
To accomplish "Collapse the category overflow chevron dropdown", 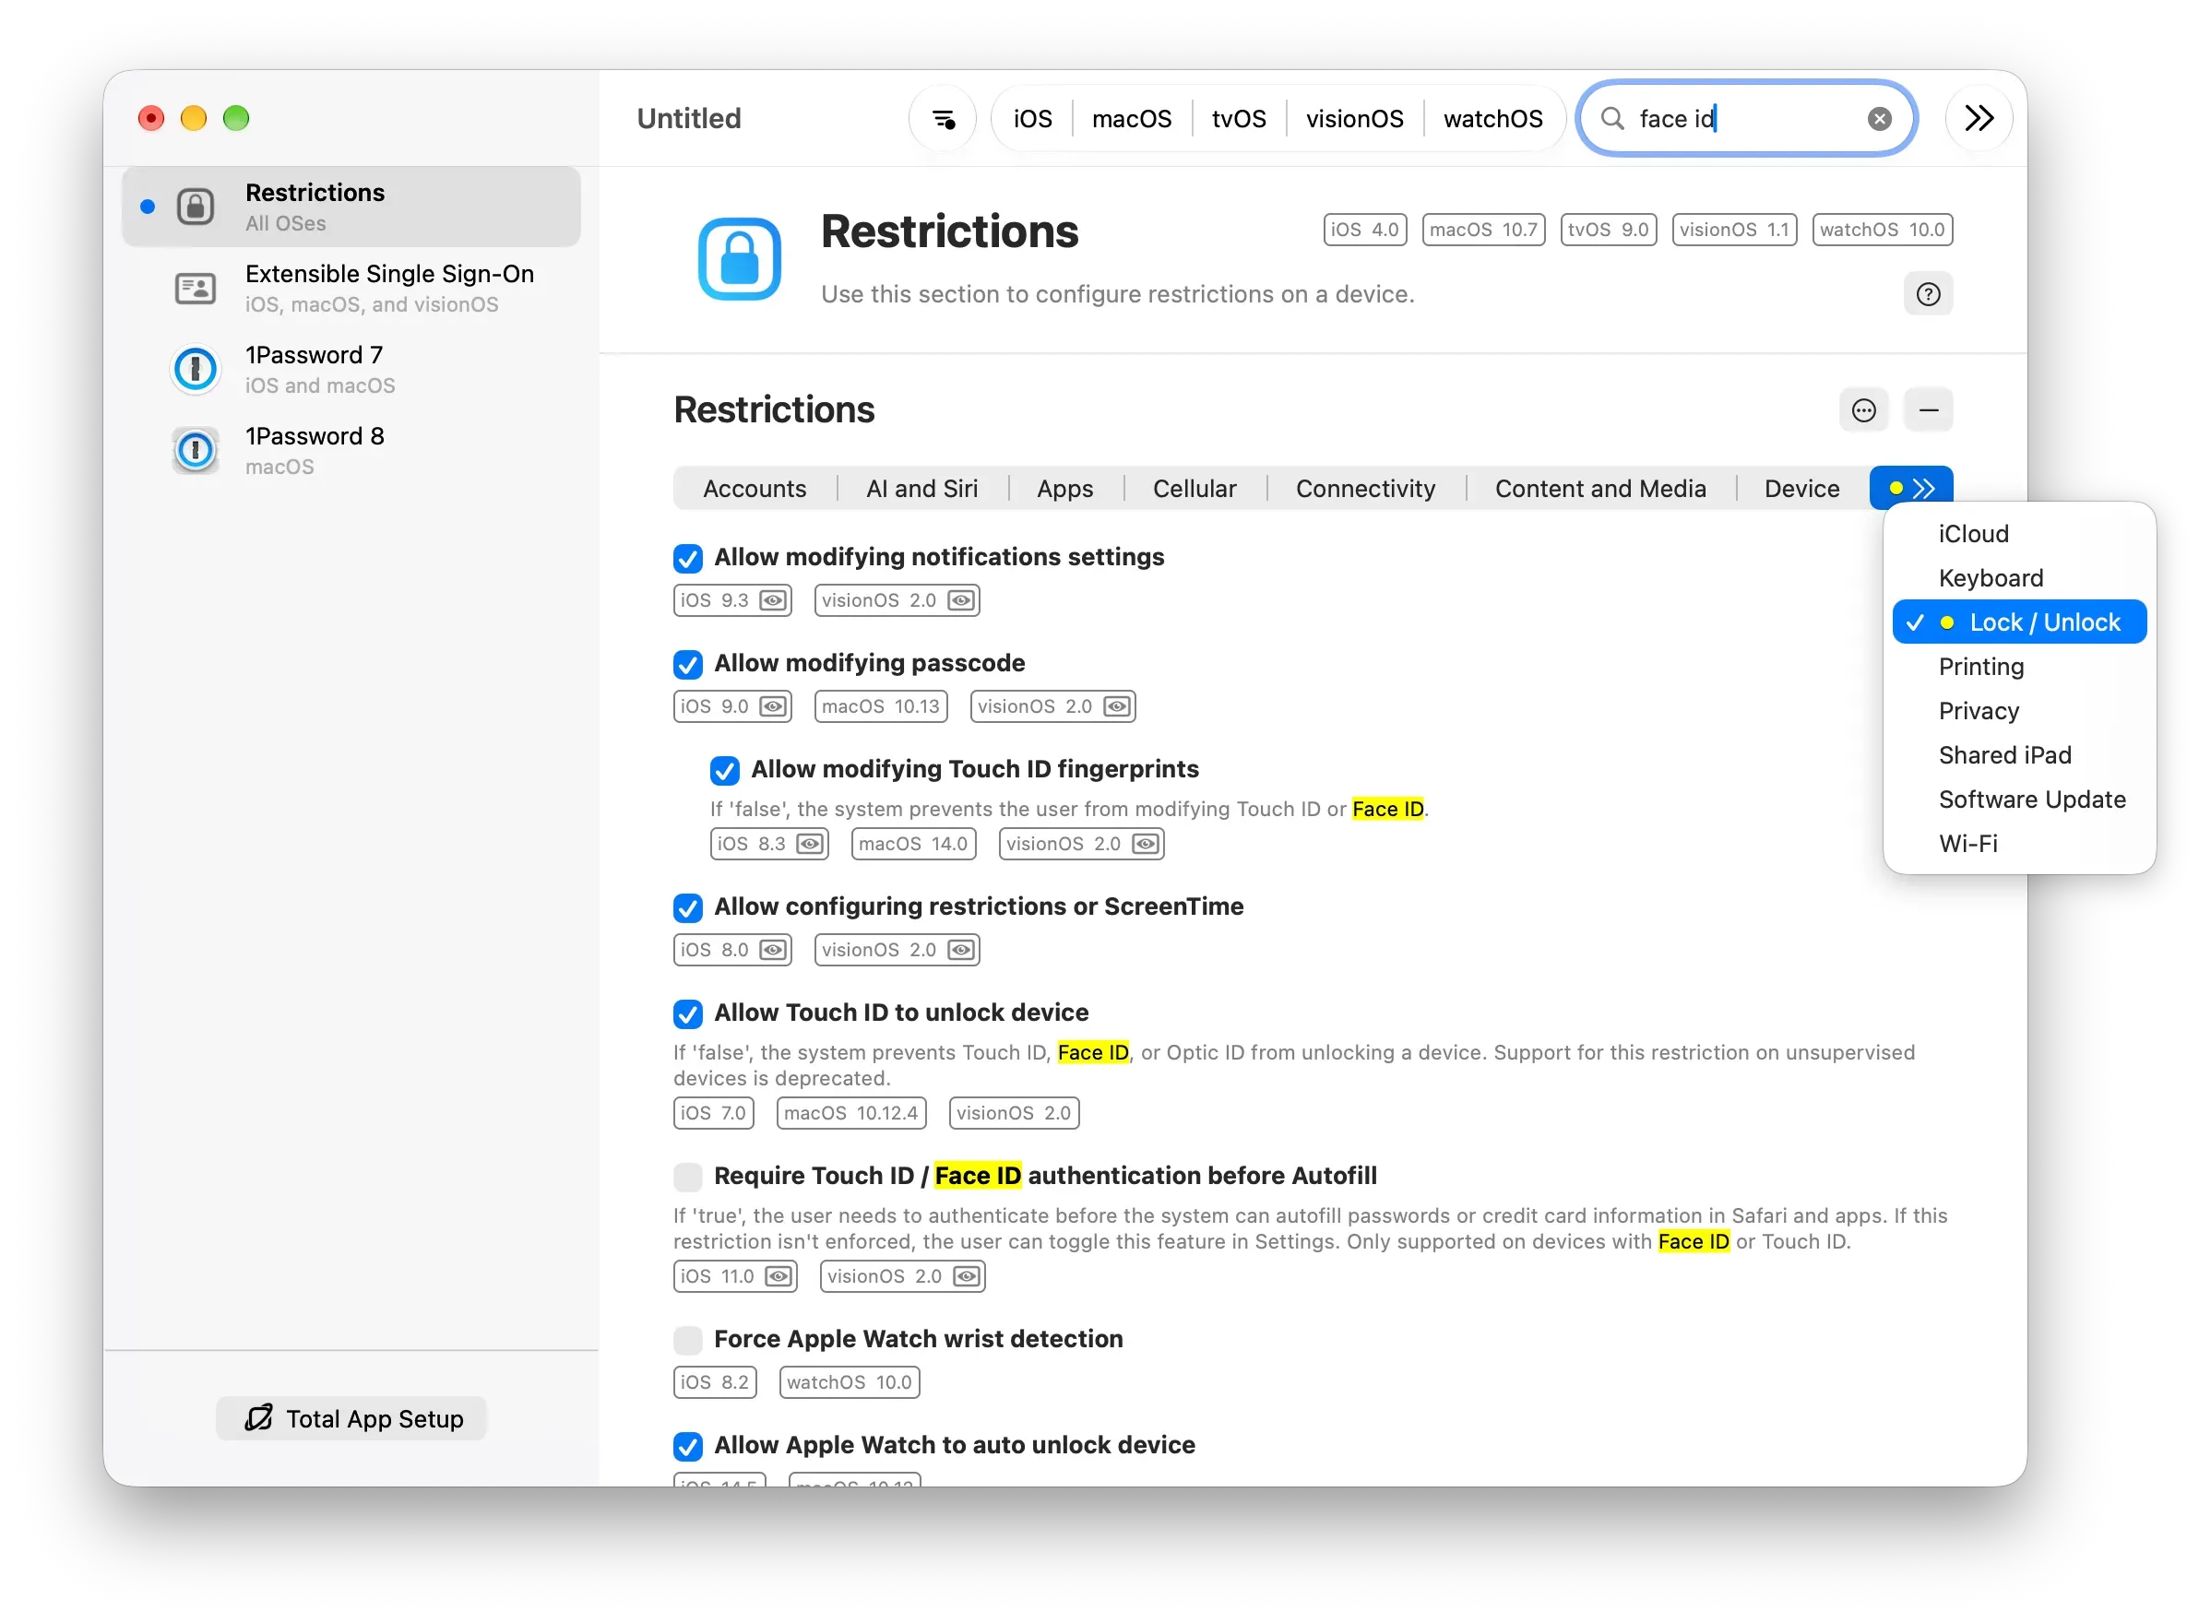I will click(1910, 490).
